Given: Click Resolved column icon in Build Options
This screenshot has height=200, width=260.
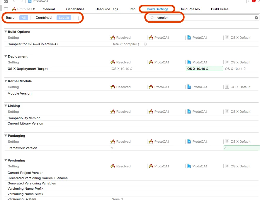Looking at the screenshot, I should click(113, 37).
